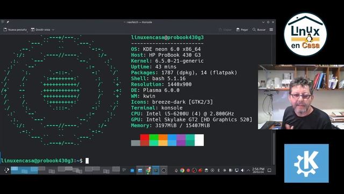Minimize the Konsole window
The width and height of the screenshot is (344, 194).
[x=263, y=22]
